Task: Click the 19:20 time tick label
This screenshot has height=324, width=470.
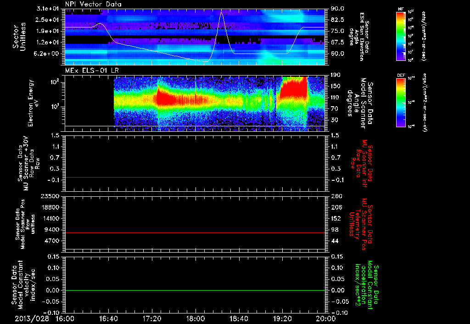Action: pyautogui.click(x=282, y=319)
